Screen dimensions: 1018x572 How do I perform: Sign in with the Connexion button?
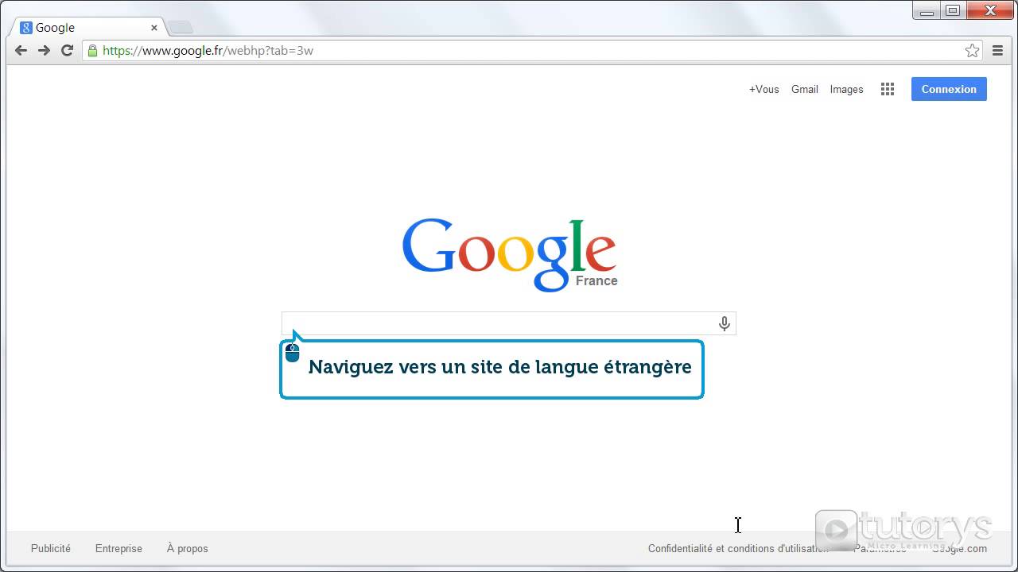pyautogui.click(x=949, y=89)
